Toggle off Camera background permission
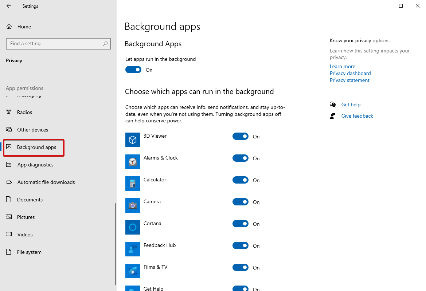This screenshot has height=291, width=426. point(241,202)
